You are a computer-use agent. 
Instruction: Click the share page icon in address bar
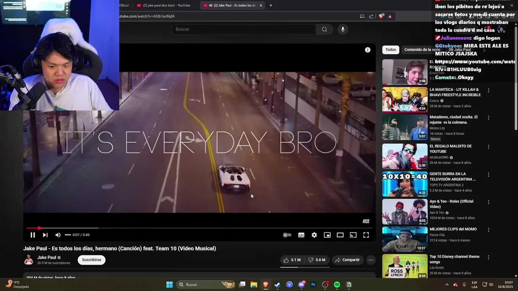(x=371, y=16)
